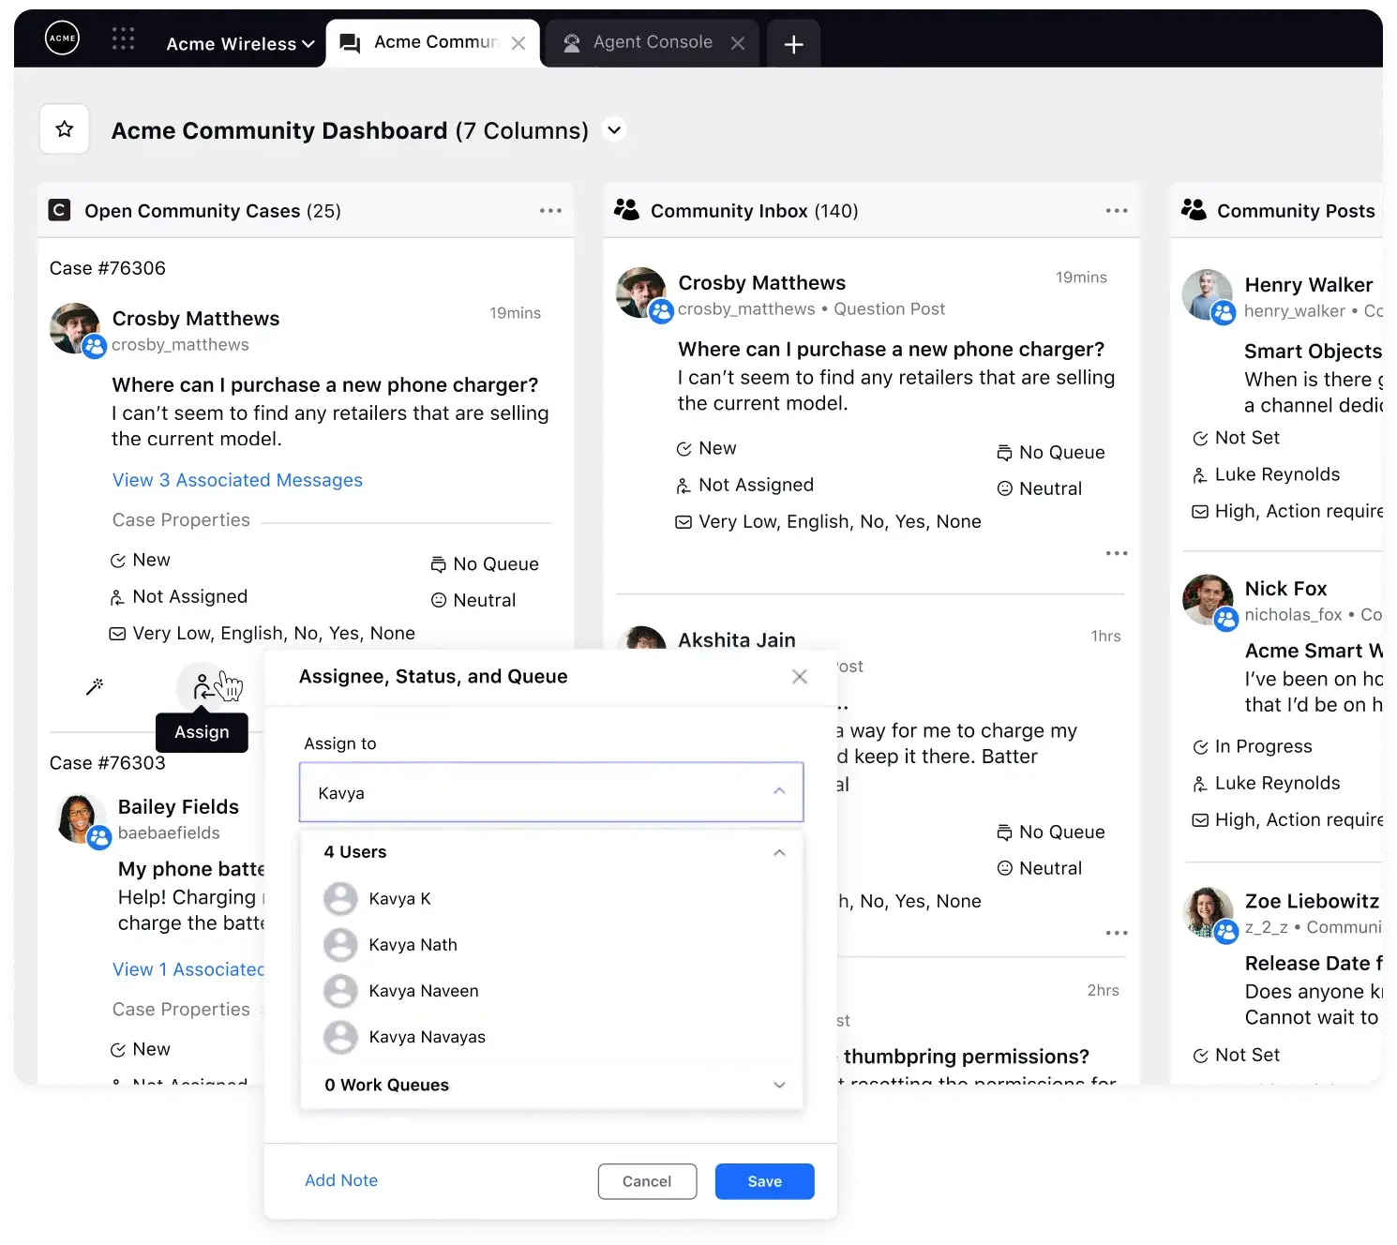Close the Agent Console tab
The width and height of the screenshot is (1397, 1245).
[x=738, y=43]
